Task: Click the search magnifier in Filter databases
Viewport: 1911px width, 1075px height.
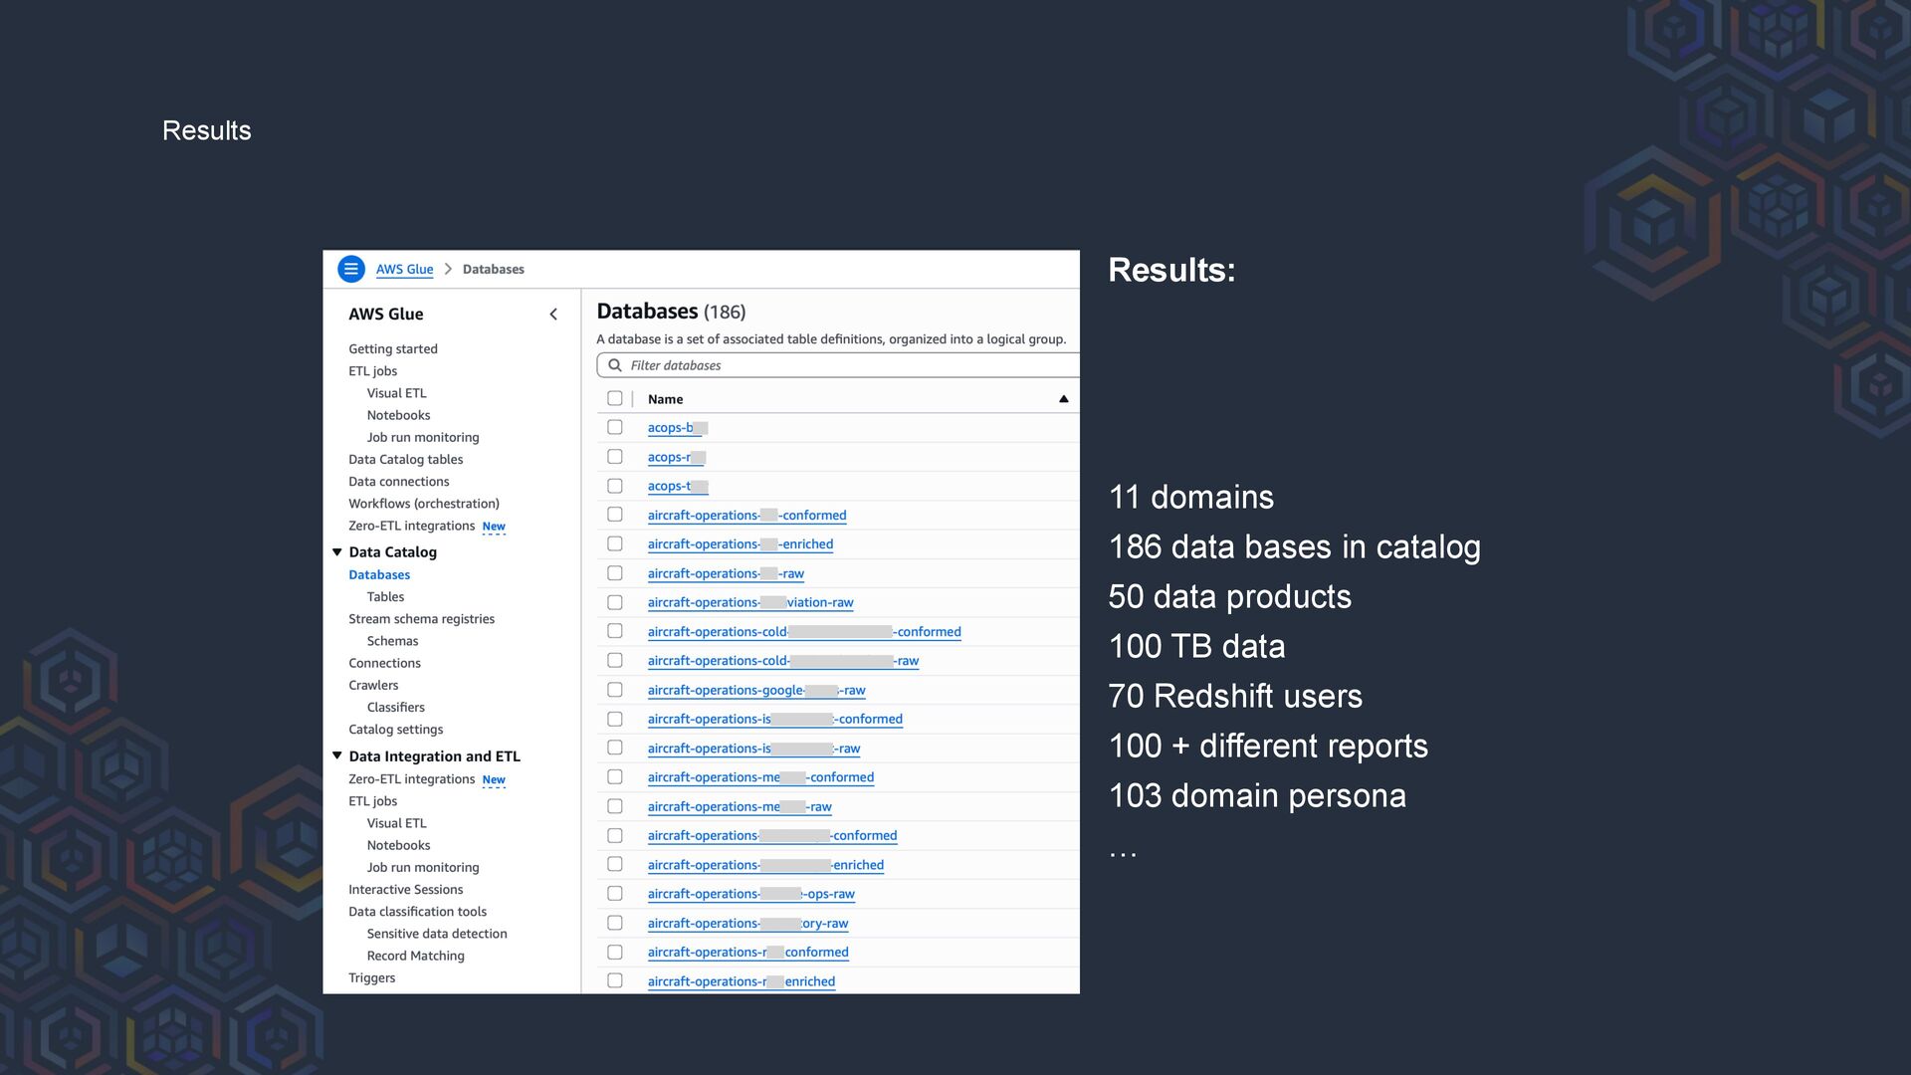Action: [x=615, y=365]
